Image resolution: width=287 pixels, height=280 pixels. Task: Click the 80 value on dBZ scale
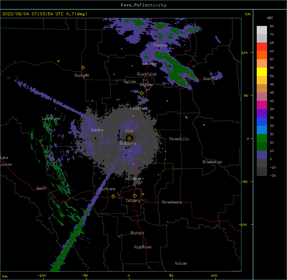[272, 26]
